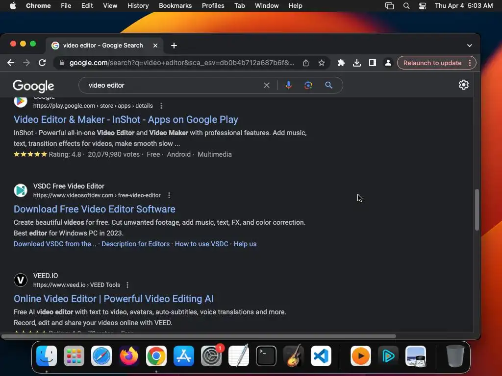The width and height of the screenshot is (502, 376).
Task: Open the Help menu
Action: point(295,6)
